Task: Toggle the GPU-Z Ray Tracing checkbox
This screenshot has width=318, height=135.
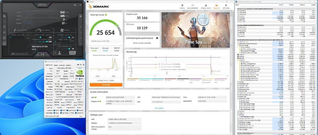Action: pos(61,113)
